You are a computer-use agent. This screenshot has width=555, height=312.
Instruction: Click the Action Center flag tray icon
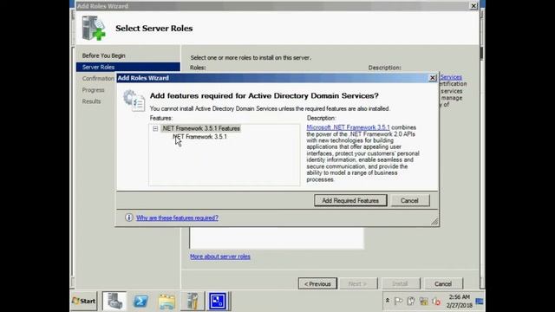(x=398, y=301)
